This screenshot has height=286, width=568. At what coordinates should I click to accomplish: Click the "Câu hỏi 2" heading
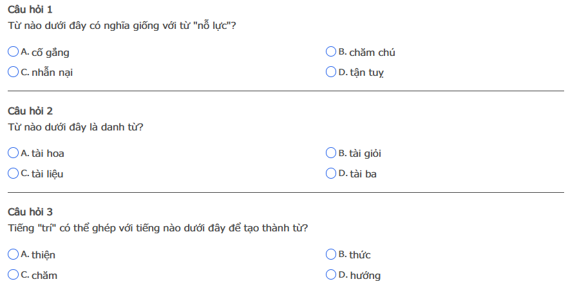[30, 111]
